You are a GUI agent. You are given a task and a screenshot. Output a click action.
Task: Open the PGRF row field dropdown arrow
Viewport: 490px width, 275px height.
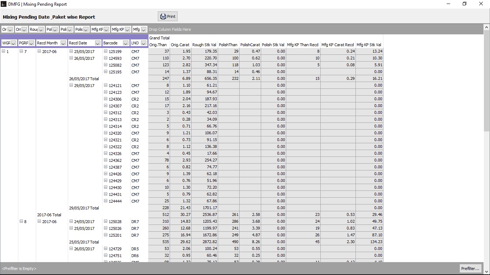point(31,43)
